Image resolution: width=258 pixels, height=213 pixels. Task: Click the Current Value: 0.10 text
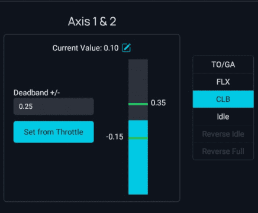pos(85,48)
